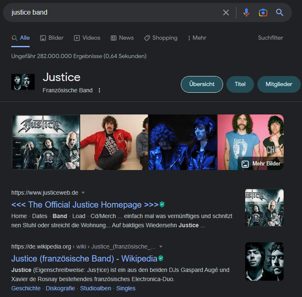
Task: Click the Ungefähr 282.000.000 Ergebnisse text
Action: coord(79,56)
